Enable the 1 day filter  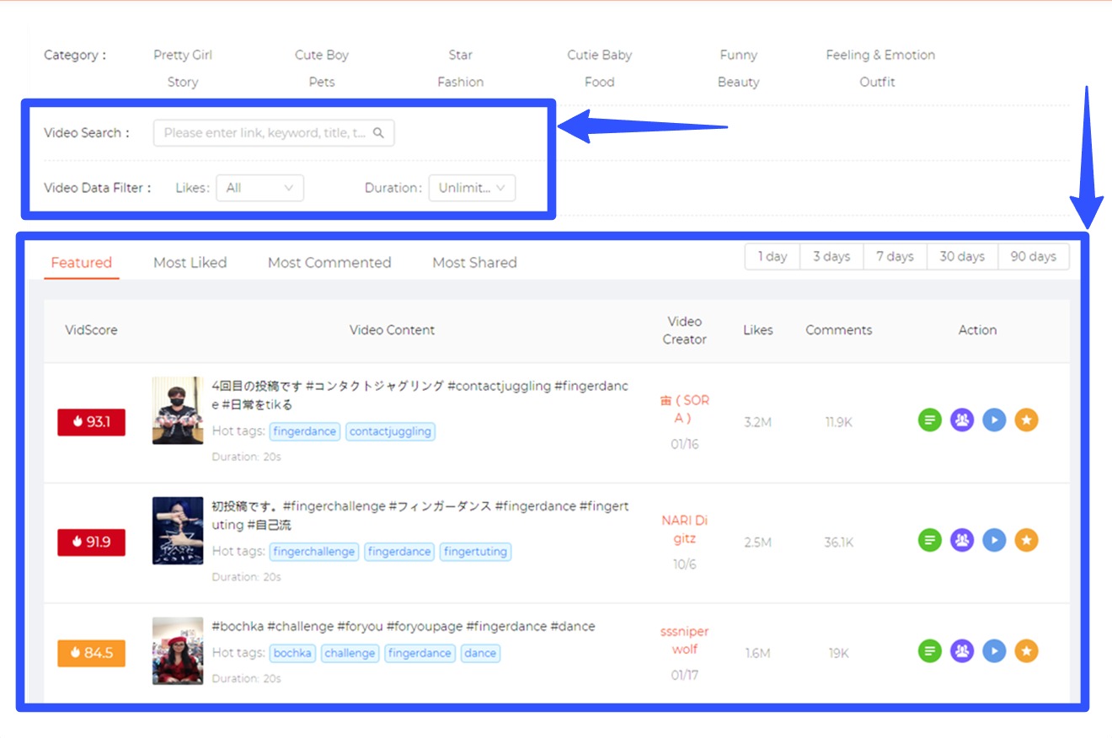point(771,256)
